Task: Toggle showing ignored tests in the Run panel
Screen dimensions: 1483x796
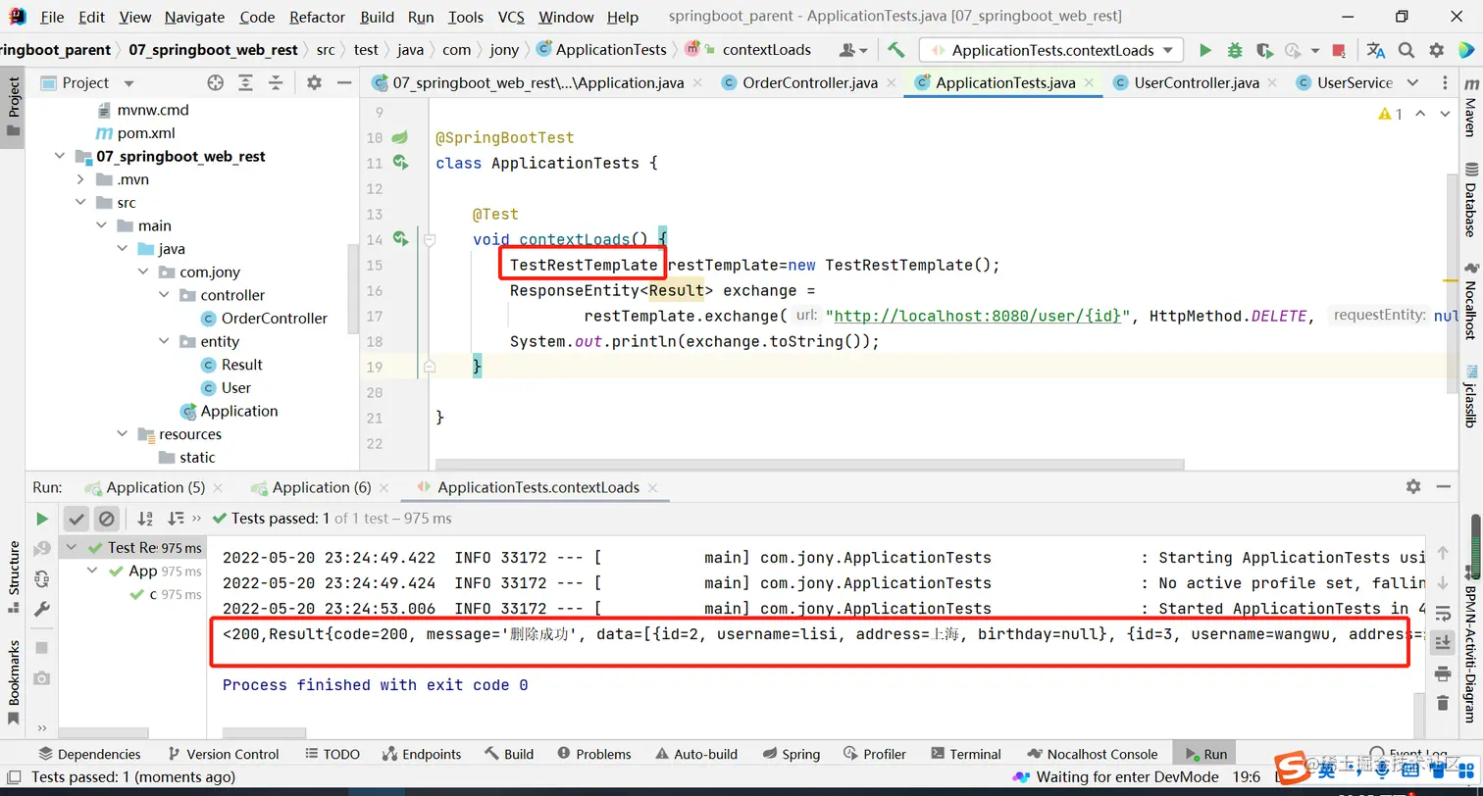Action: [x=106, y=519]
